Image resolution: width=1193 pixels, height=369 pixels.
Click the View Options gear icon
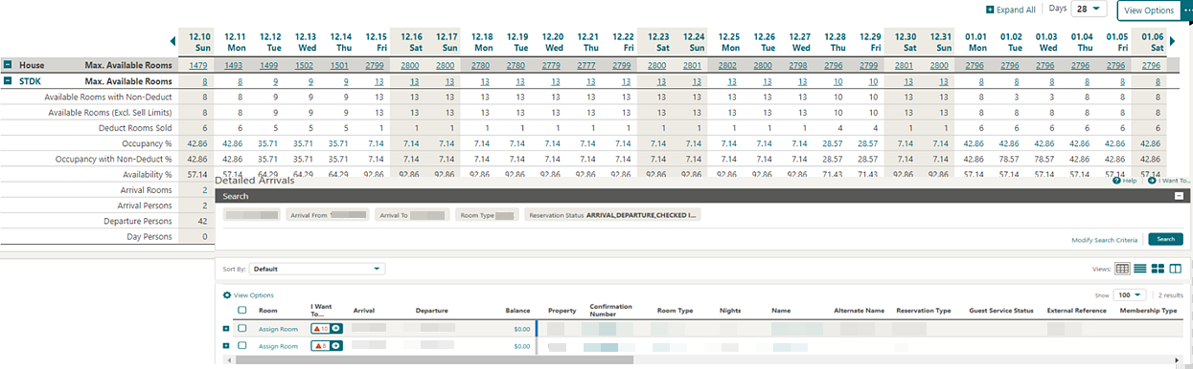point(227,295)
